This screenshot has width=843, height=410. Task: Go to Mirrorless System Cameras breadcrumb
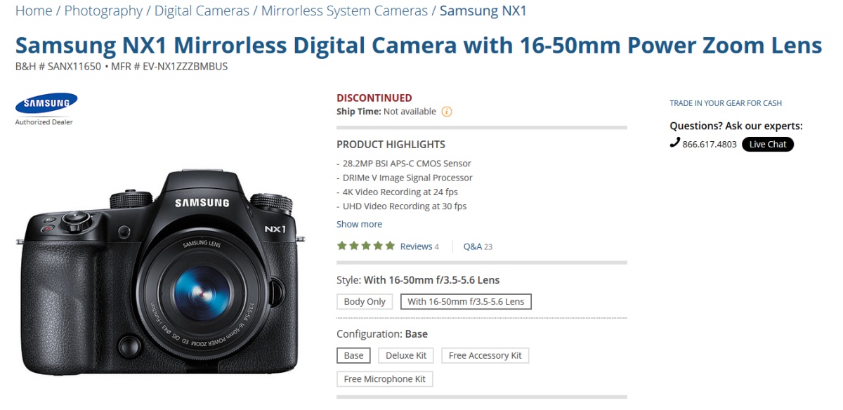point(344,11)
